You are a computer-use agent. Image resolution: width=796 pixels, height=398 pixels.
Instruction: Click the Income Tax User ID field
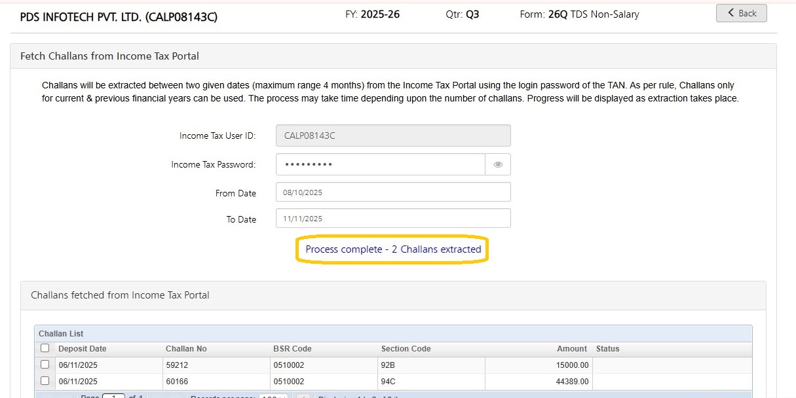(x=393, y=136)
